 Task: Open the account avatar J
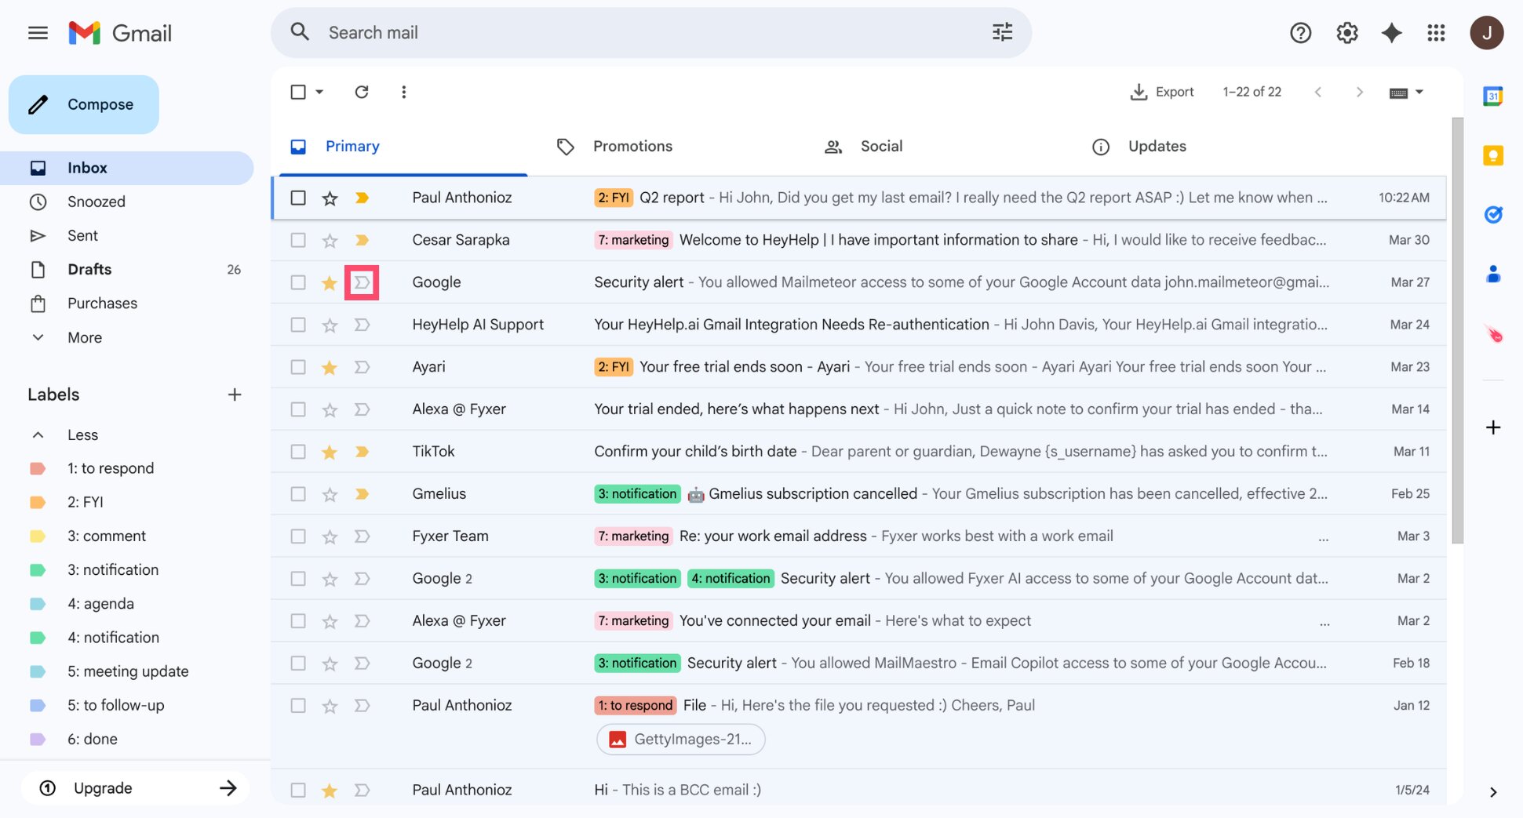point(1486,33)
